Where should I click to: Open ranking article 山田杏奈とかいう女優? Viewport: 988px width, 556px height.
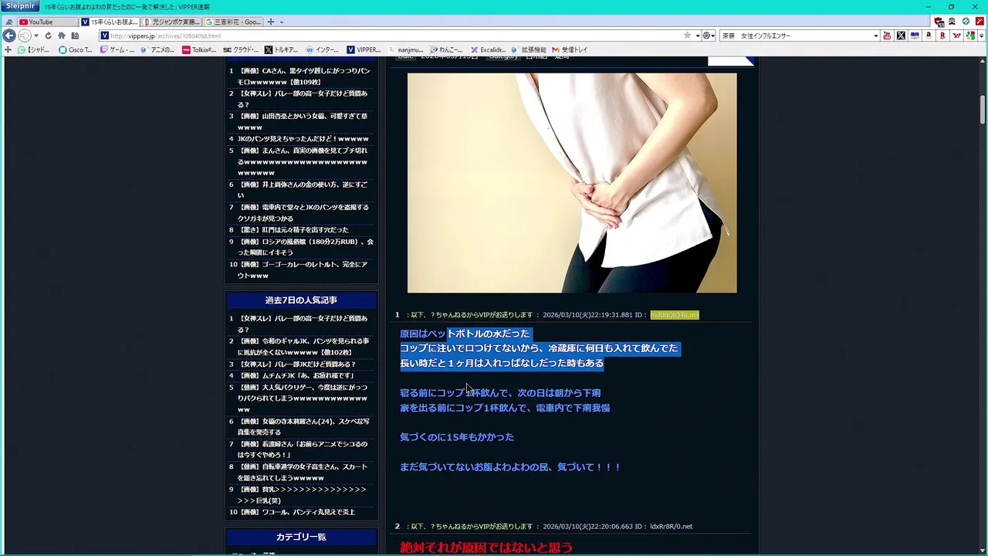click(x=303, y=121)
